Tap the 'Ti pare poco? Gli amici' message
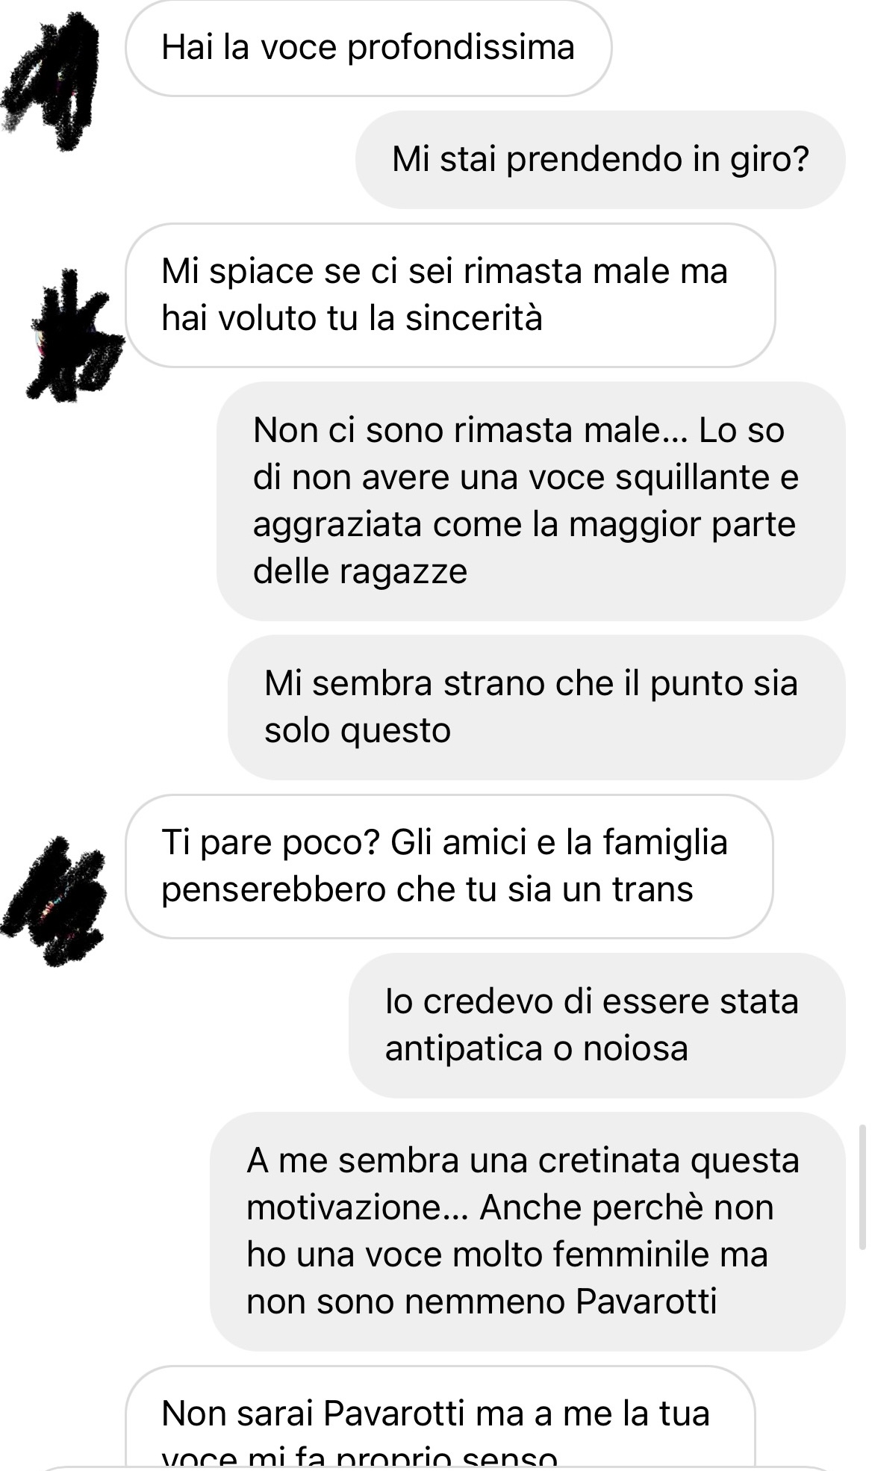The width and height of the screenshot is (872, 1471). (449, 866)
